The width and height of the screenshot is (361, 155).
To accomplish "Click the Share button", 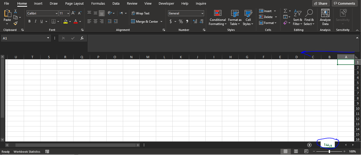I will coord(321,3).
